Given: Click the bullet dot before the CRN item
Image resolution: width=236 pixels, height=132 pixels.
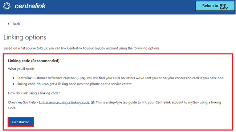Looking at the screenshot, I should tap(13, 78).
